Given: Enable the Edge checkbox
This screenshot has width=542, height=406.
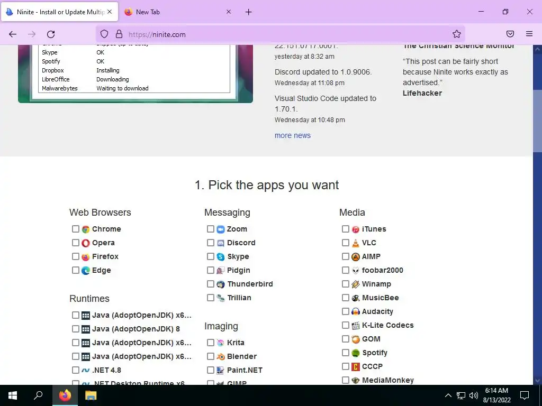Looking at the screenshot, I should tap(75, 270).
